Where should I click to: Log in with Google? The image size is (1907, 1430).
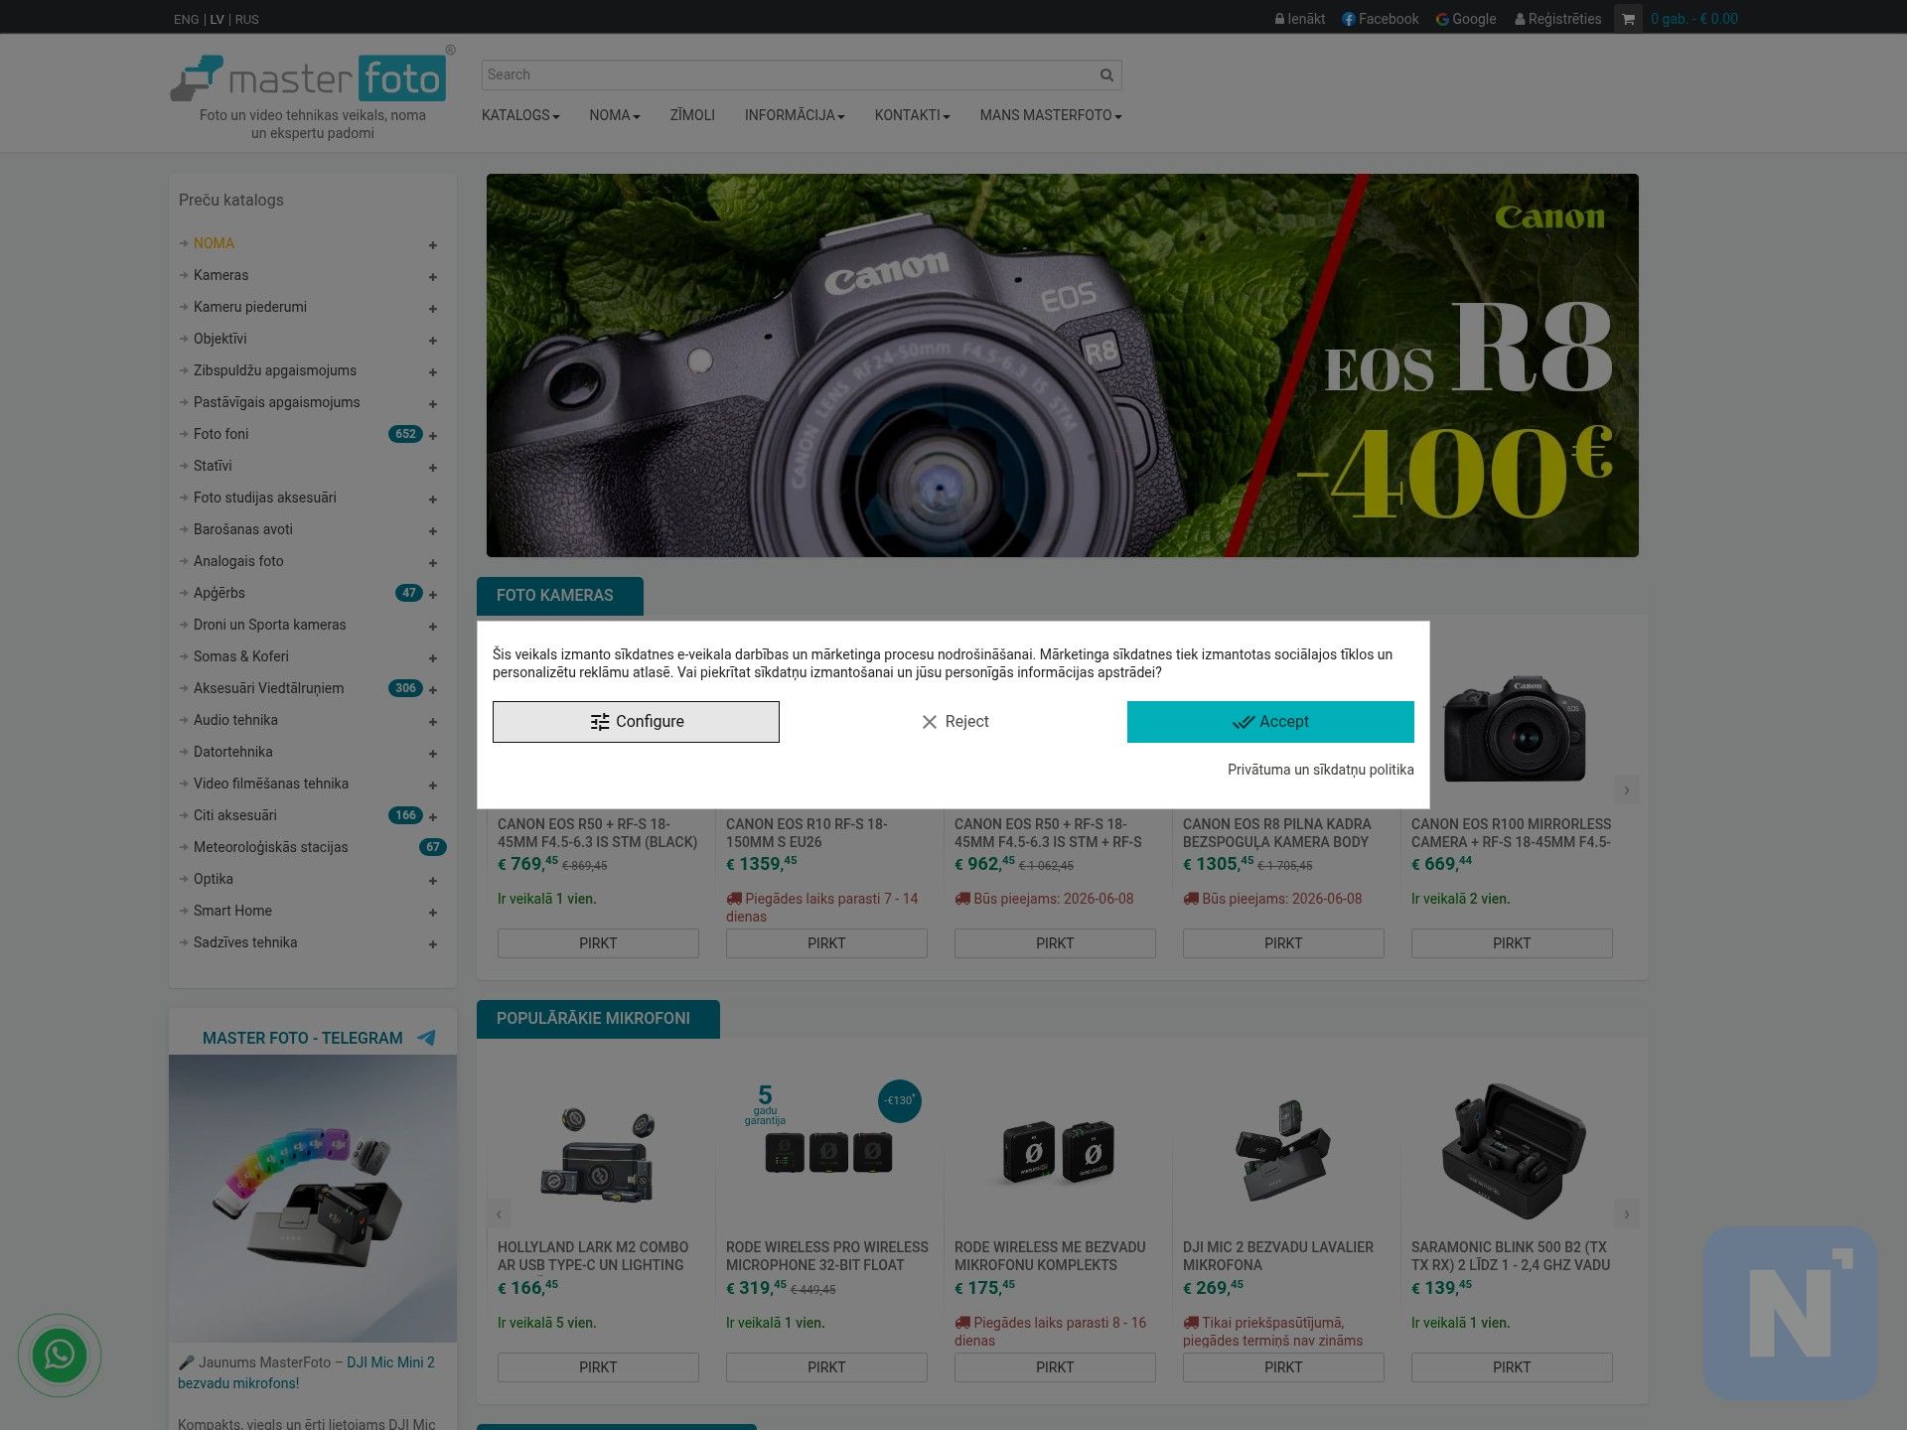click(x=1466, y=19)
